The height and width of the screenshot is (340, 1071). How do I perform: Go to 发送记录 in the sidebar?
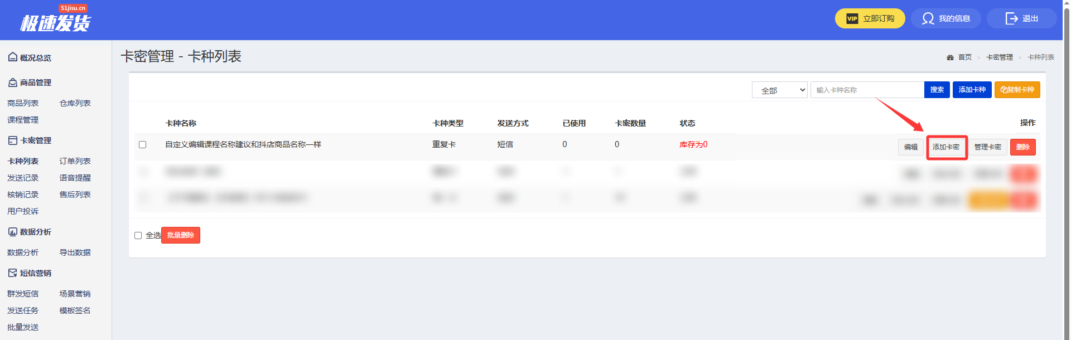pos(23,178)
